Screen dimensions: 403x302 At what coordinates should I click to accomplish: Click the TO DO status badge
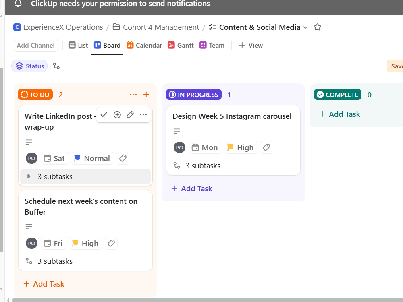tap(35, 95)
